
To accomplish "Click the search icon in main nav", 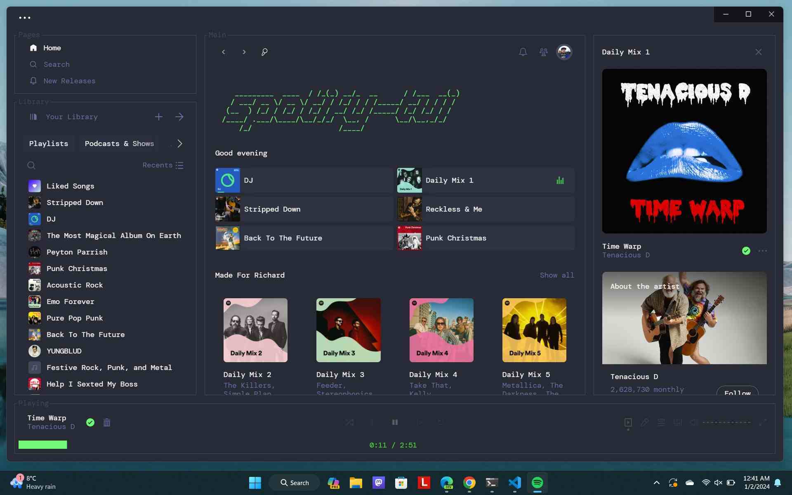I will pyautogui.click(x=264, y=52).
